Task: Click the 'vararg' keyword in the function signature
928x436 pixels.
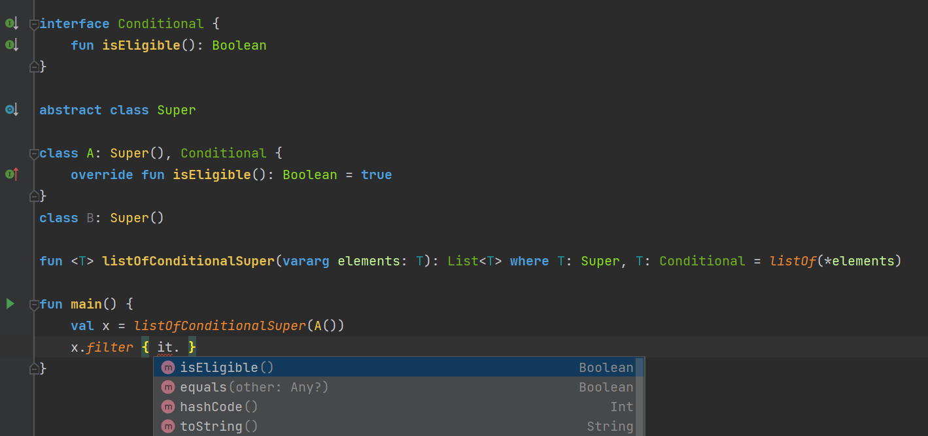Action: pyautogui.click(x=306, y=261)
